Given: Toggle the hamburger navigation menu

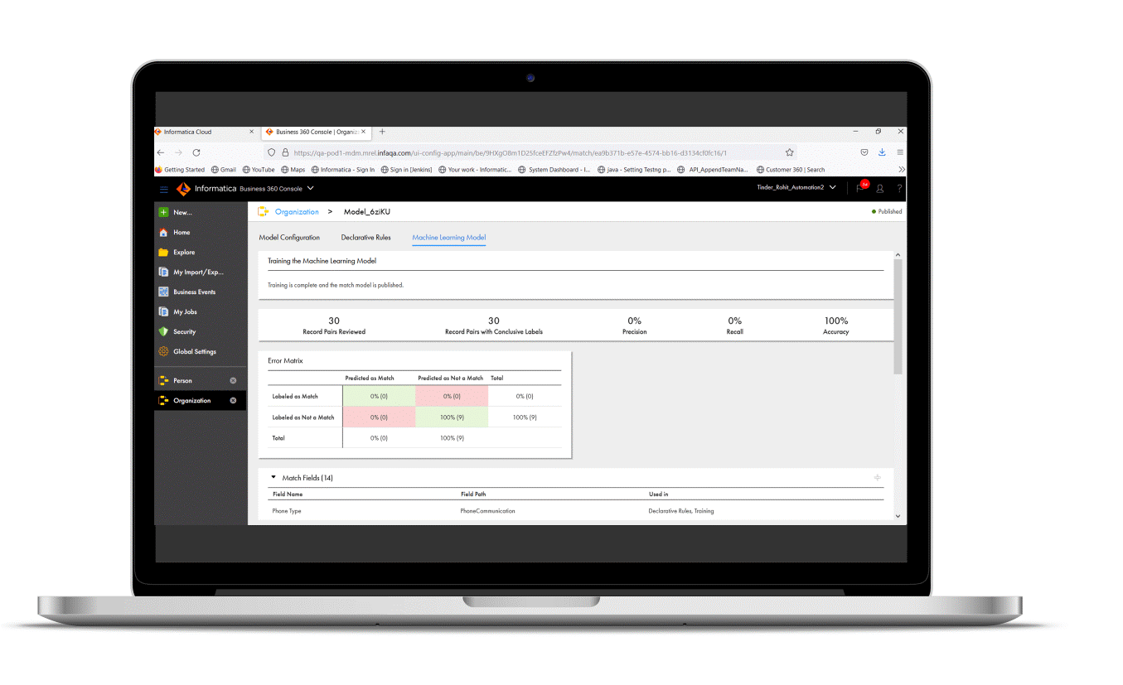Looking at the screenshot, I should pyautogui.click(x=164, y=189).
